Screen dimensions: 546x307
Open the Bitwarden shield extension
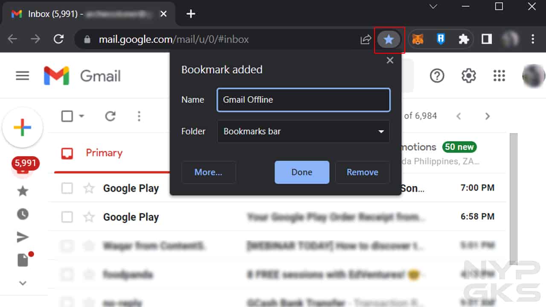(441, 40)
